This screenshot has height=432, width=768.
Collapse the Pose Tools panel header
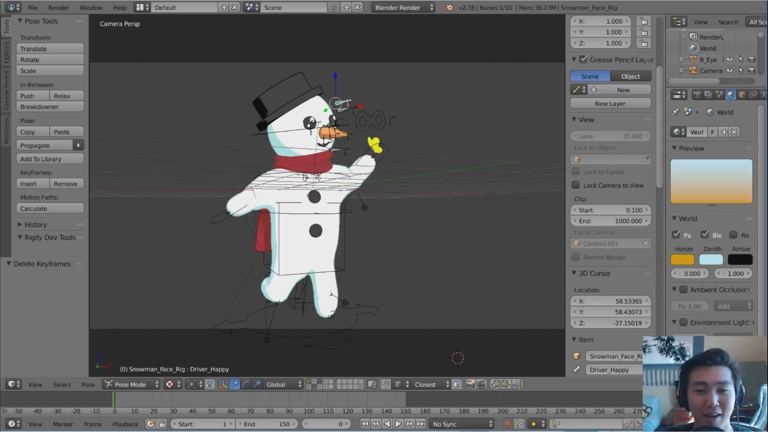[x=41, y=21]
